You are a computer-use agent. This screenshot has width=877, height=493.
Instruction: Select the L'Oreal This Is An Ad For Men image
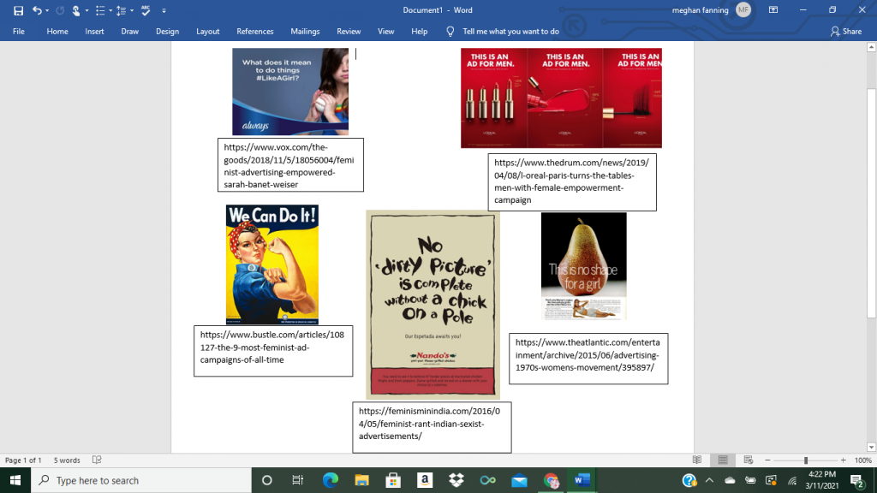(561, 98)
